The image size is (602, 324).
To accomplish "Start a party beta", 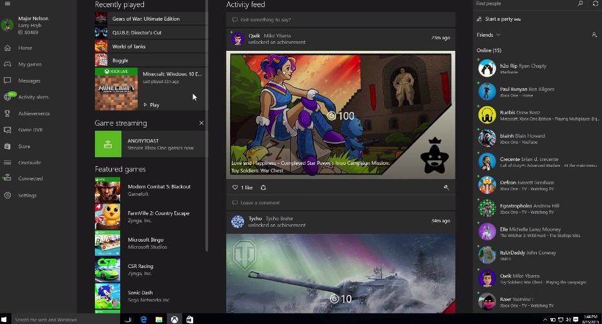I will tap(499, 19).
